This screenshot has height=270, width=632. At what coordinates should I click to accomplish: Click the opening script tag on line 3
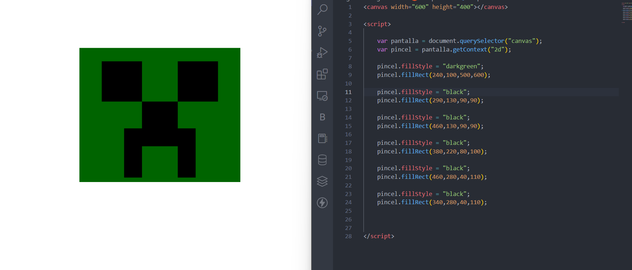pos(377,24)
